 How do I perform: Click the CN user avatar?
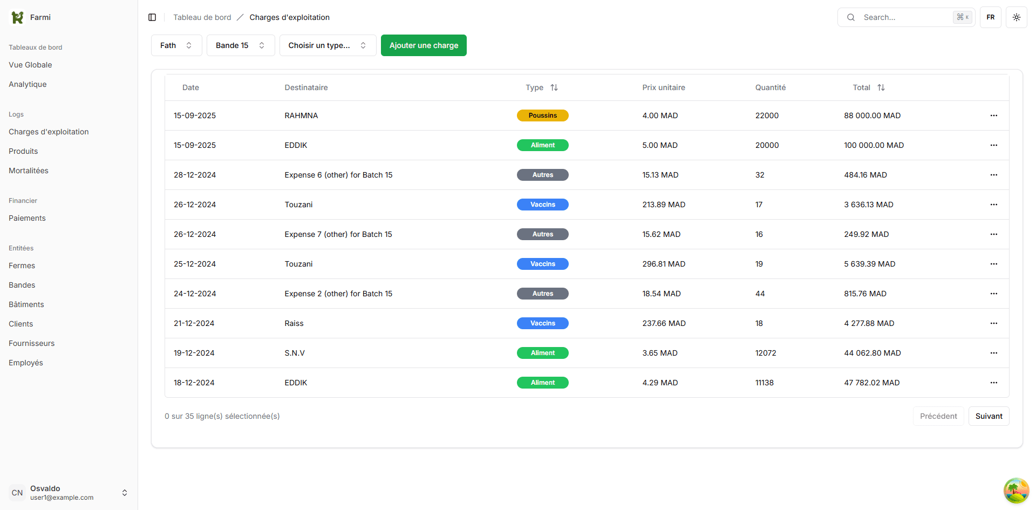[x=17, y=492]
